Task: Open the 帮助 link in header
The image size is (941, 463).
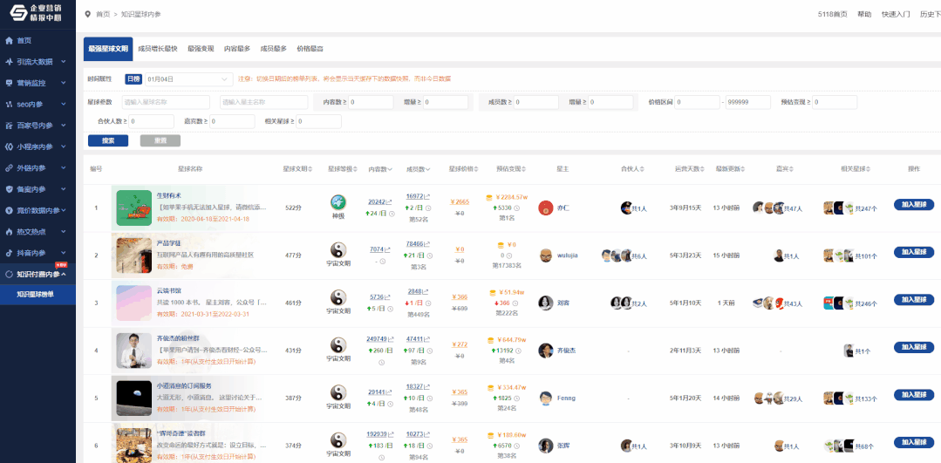Action: pos(864,15)
